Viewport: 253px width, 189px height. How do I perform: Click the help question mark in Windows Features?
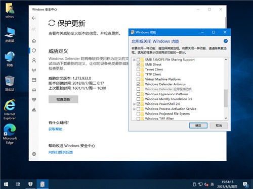pyautogui.click(x=226, y=41)
